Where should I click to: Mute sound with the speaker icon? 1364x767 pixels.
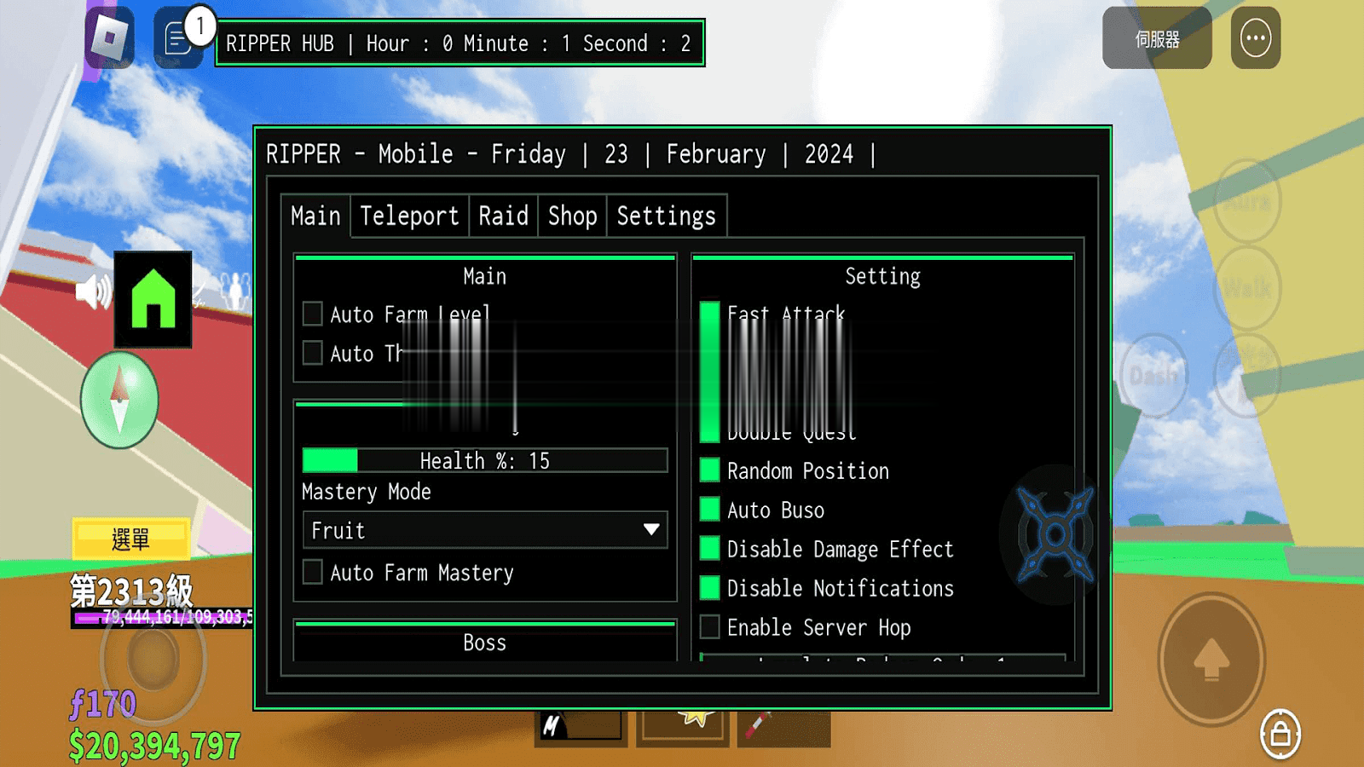click(93, 292)
